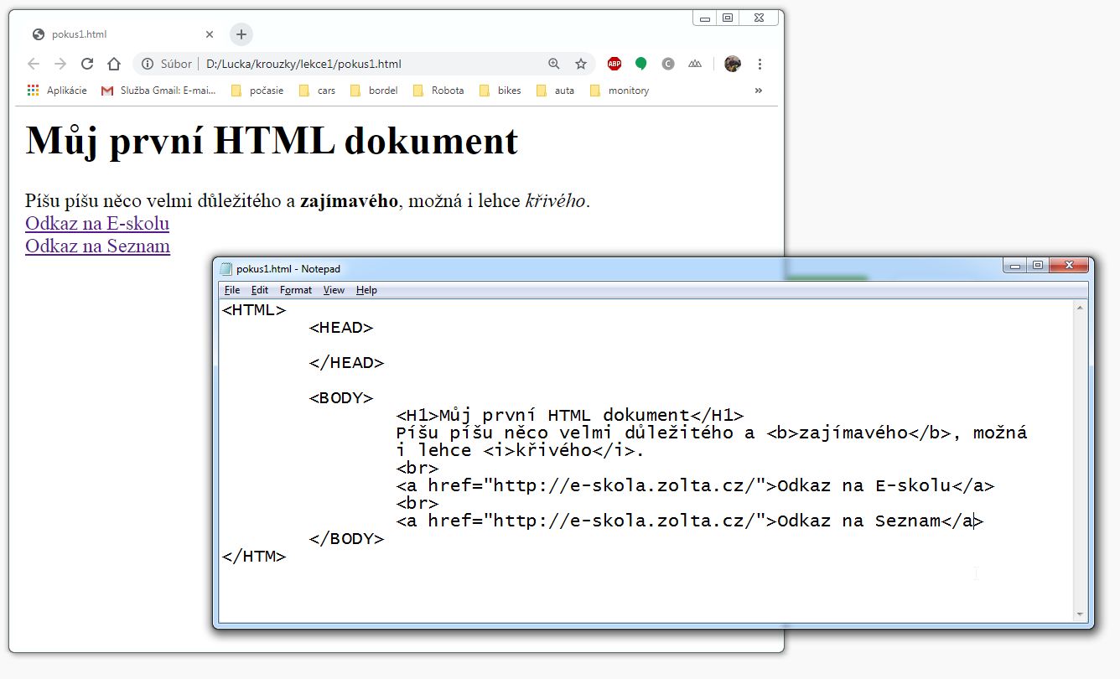Open the File menu in Notepad
The image size is (1120, 679).
[x=232, y=290]
